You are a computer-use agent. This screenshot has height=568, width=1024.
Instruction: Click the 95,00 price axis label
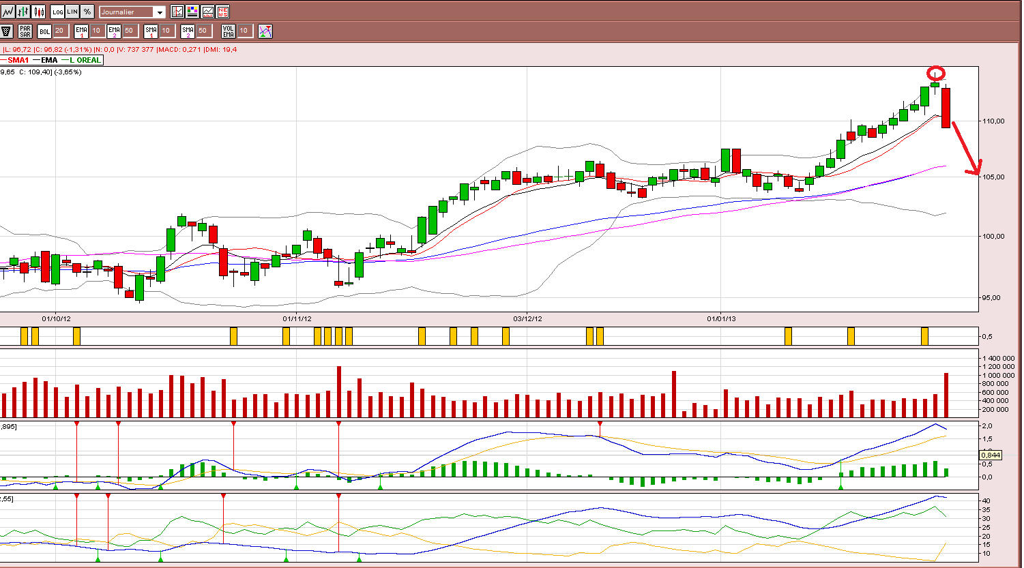pos(991,298)
